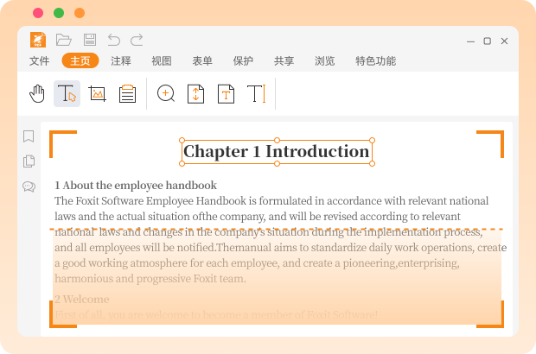Select the edit text page icon

[x=226, y=93]
